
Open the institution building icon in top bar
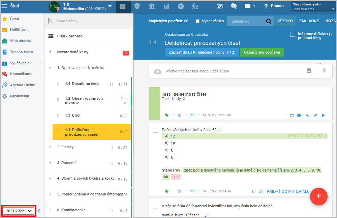pyautogui.click(x=152, y=6)
